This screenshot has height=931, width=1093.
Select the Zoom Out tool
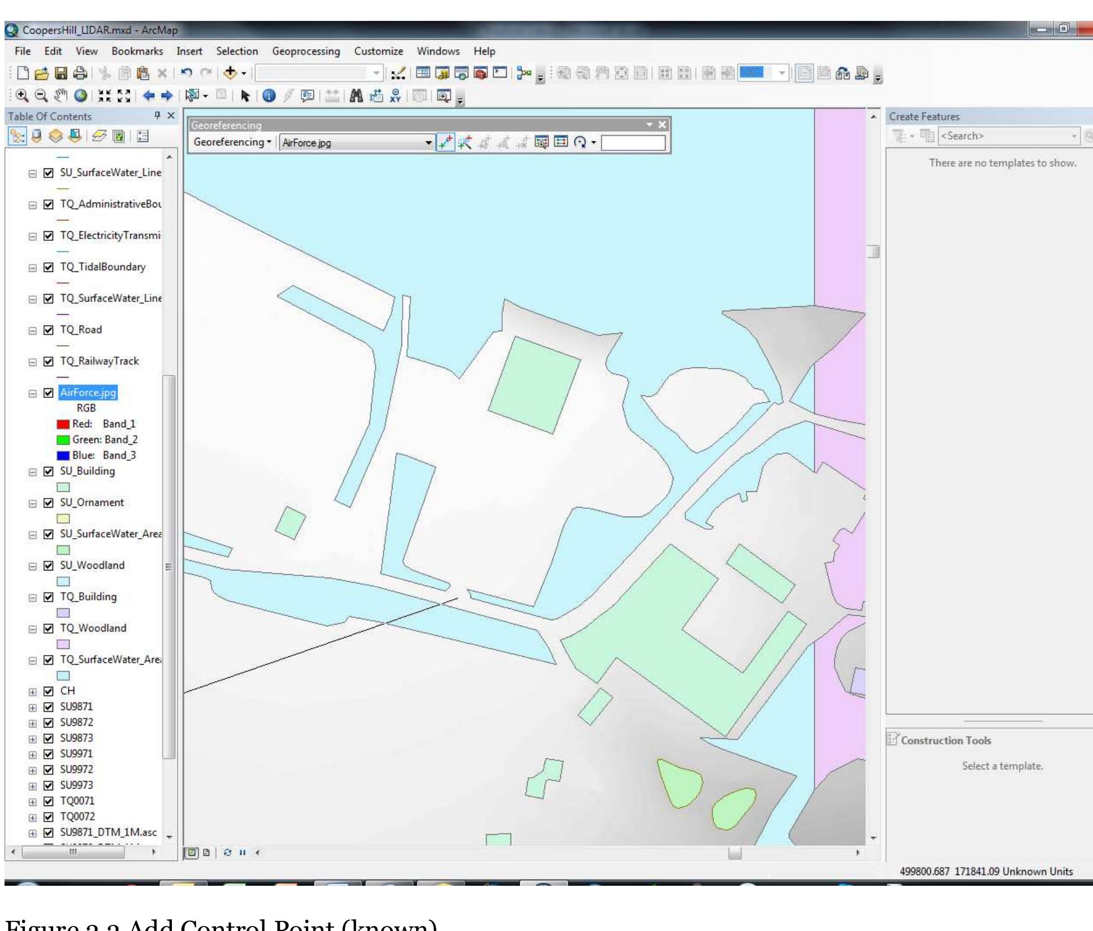tap(41, 96)
